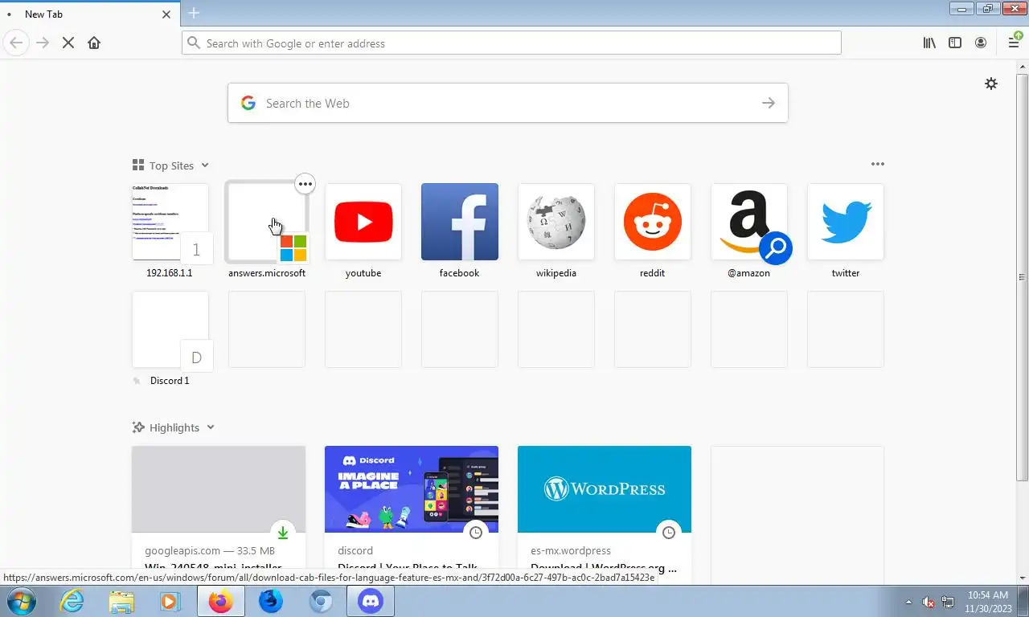Open the Discord 1 pinned tile

tap(170, 329)
